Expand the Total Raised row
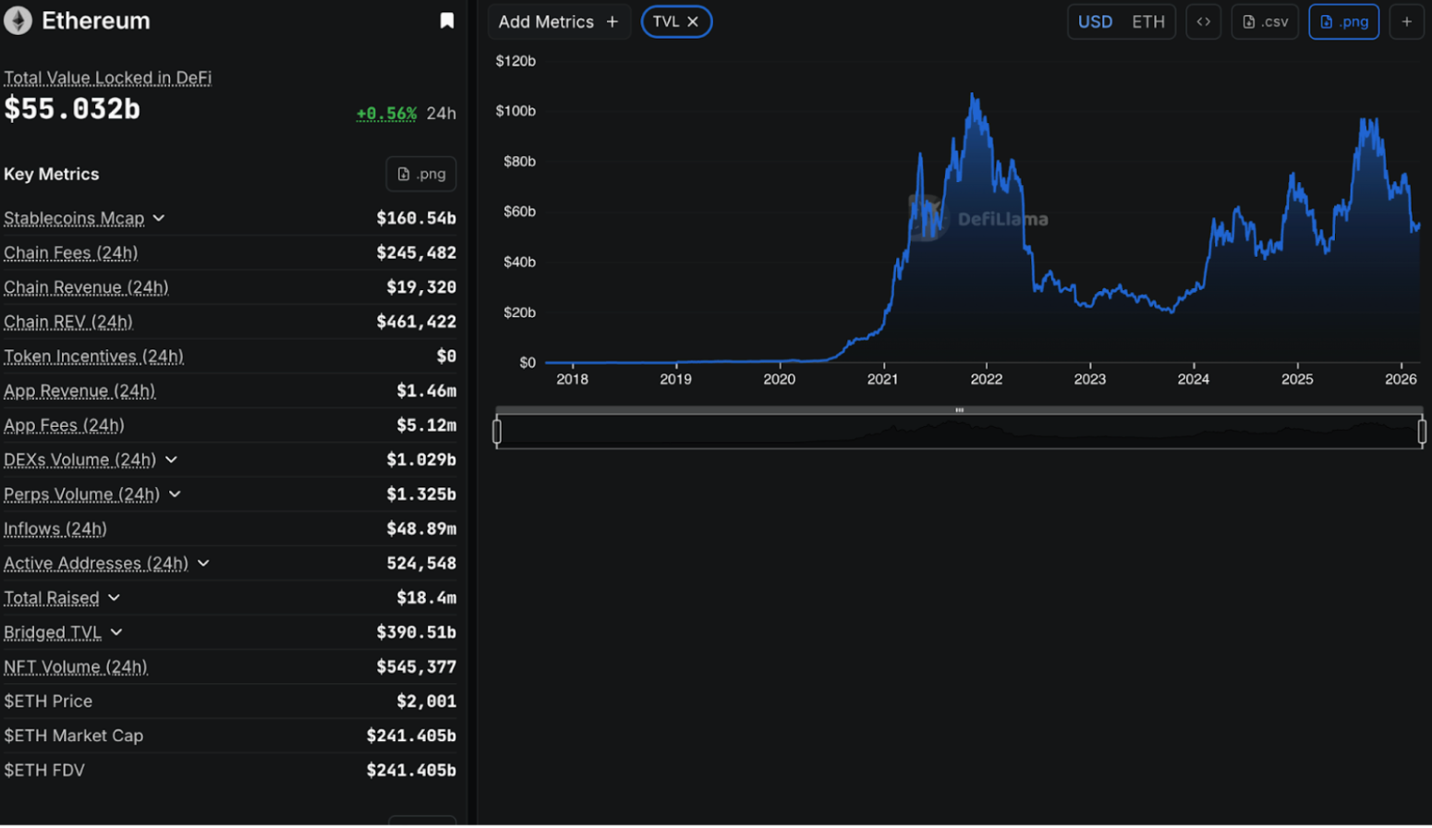This screenshot has height=828, width=1432. point(114,598)
